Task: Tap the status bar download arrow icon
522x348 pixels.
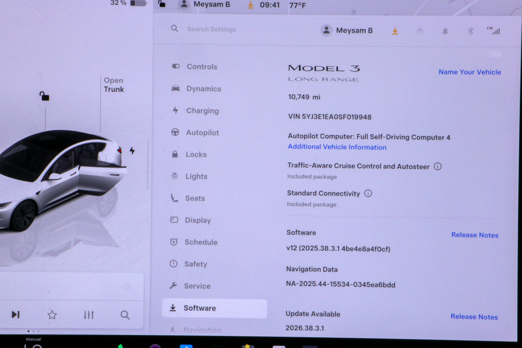Action: (x=251, y=5)
